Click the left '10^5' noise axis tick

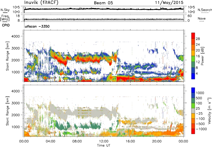(x=16, y=7)
